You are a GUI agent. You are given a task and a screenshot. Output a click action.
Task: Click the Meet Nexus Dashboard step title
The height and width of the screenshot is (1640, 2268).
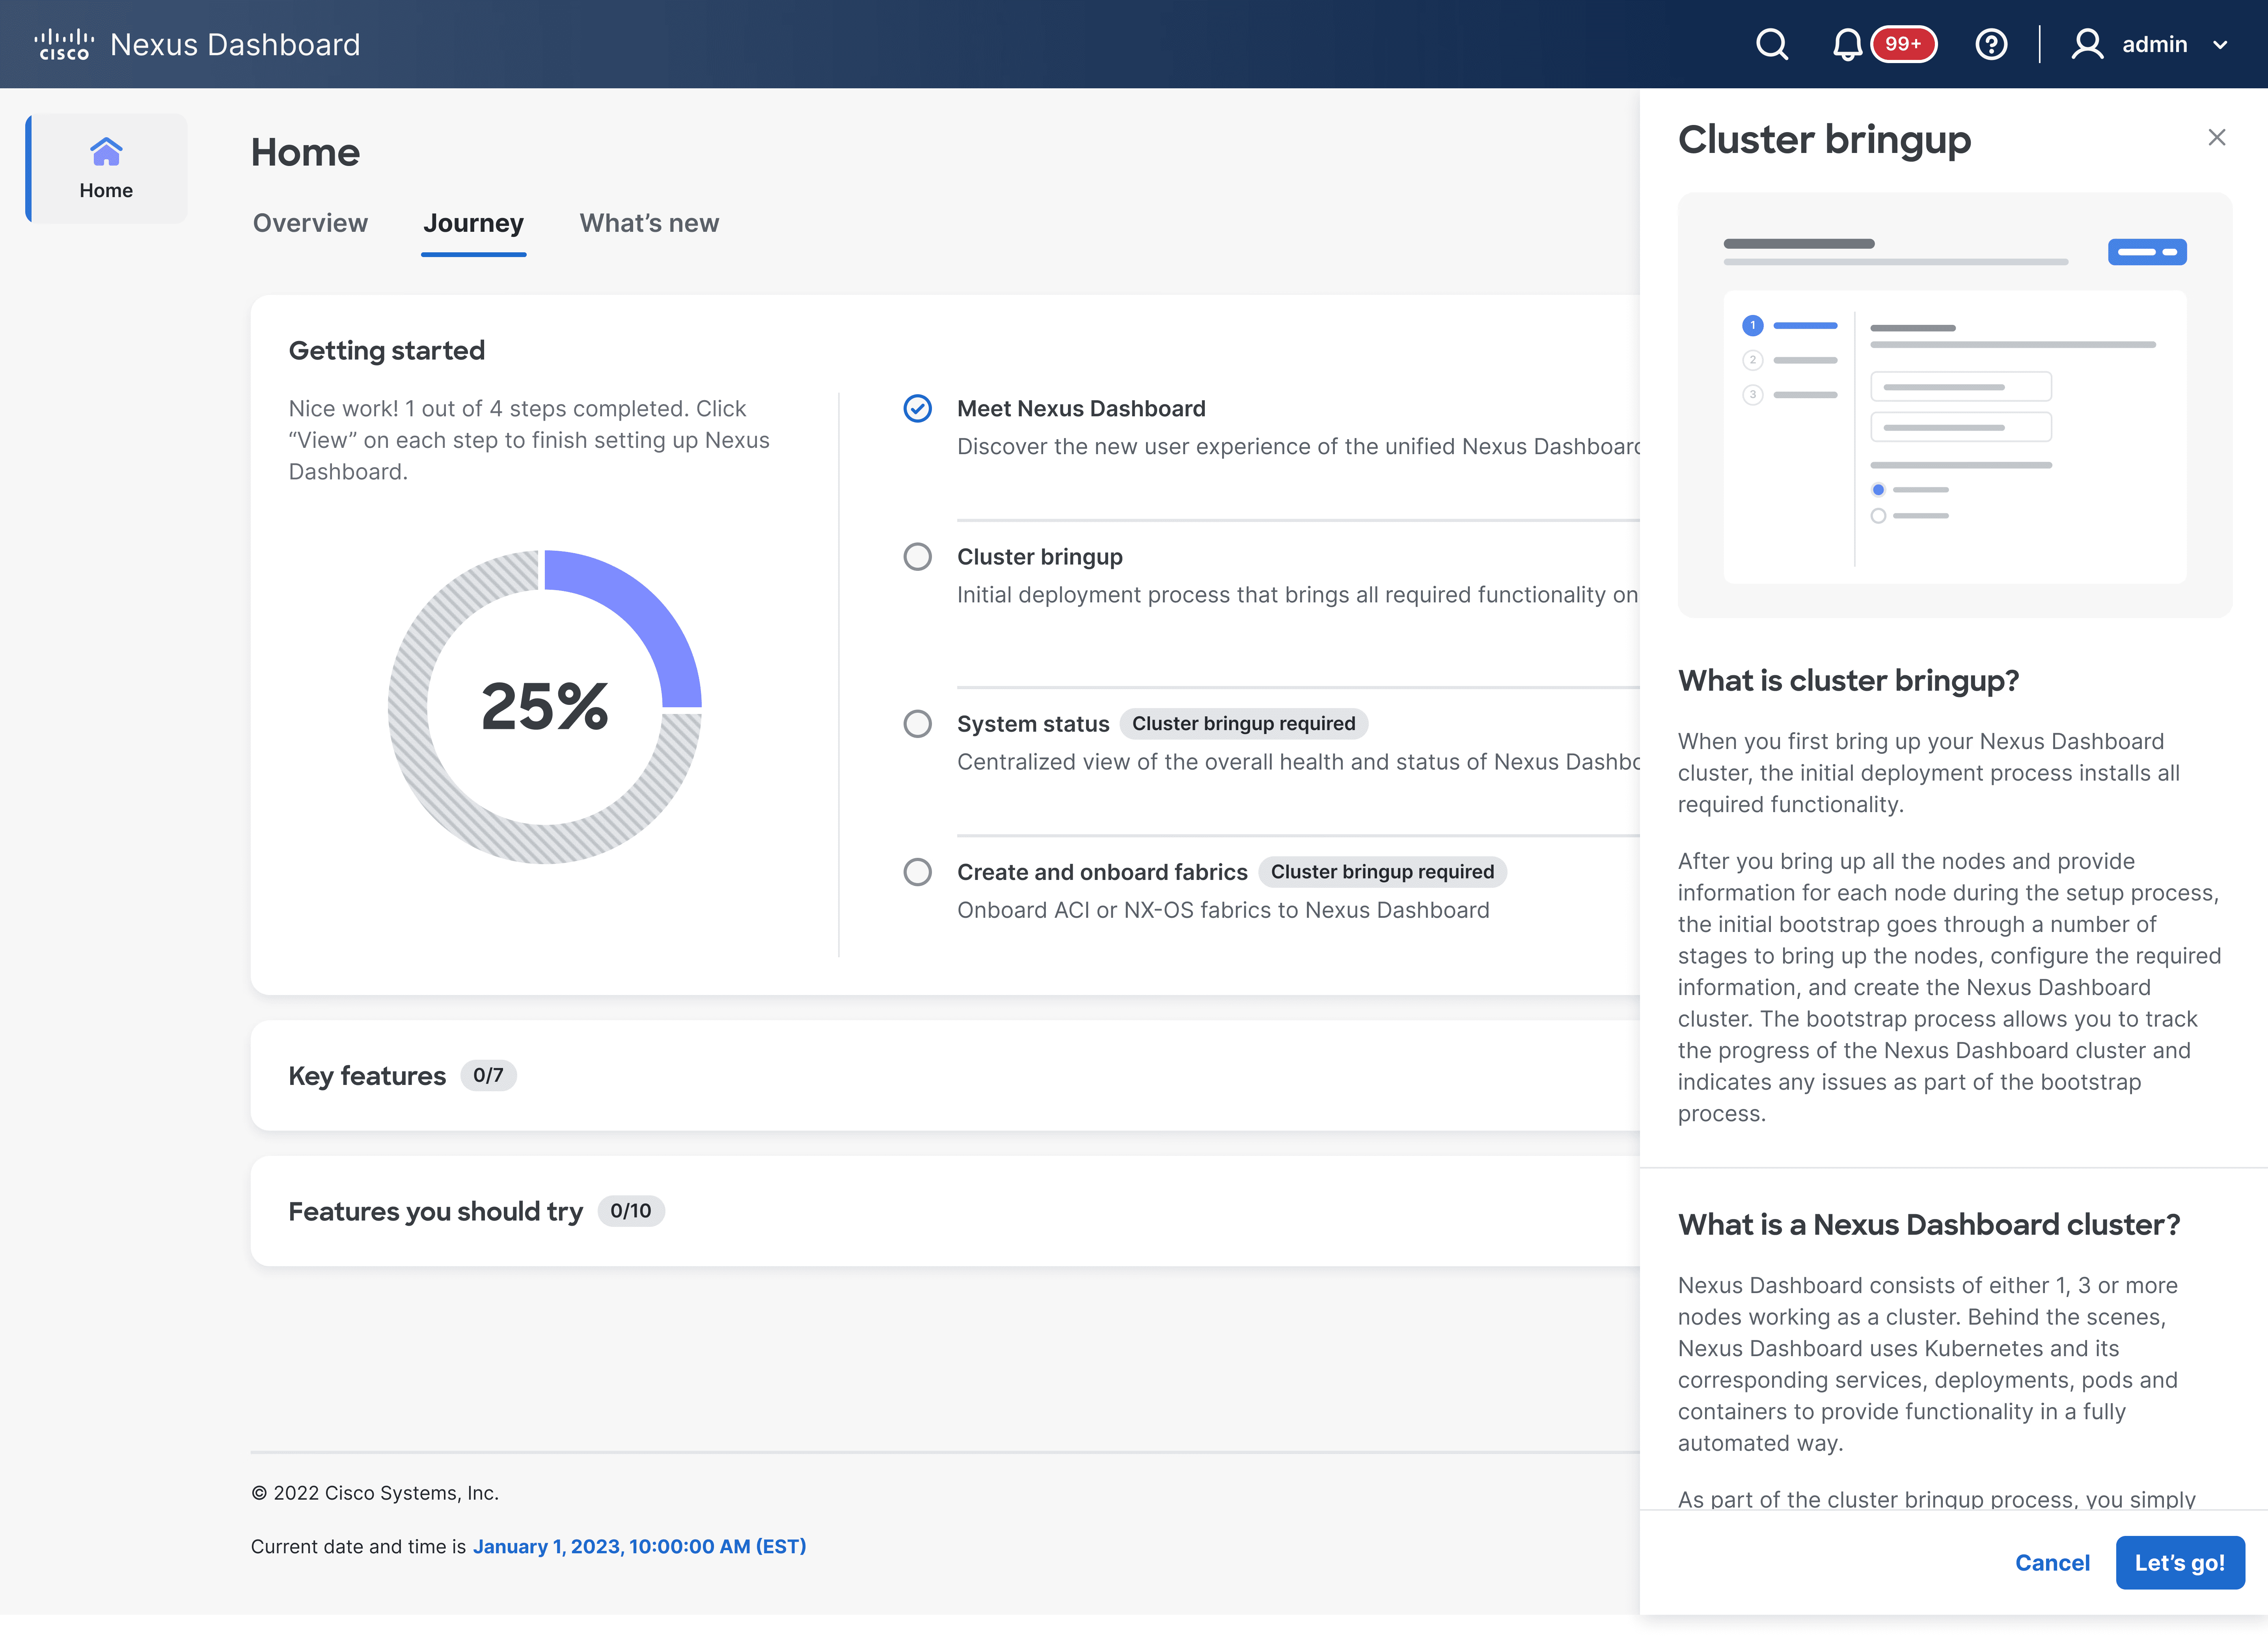(1081, 408)
